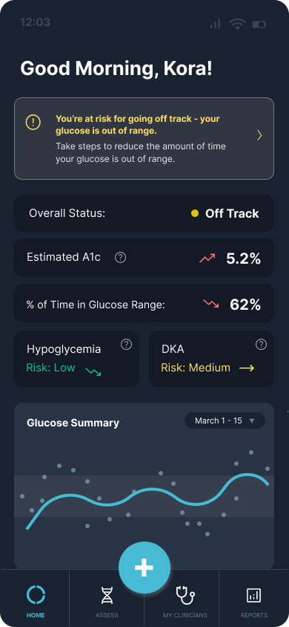Image resolution: width=289 pixels, height=627 pixels.
Task: Open the Overall Status Off Track card
Action: coord(144,213)
